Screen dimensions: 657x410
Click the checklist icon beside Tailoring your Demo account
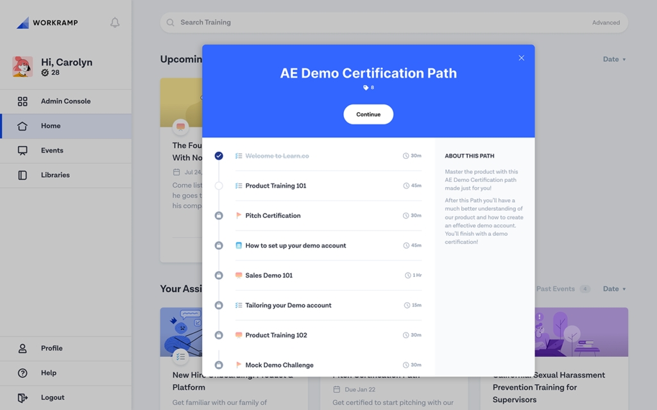pyautogui.click(x=239, y=306)
